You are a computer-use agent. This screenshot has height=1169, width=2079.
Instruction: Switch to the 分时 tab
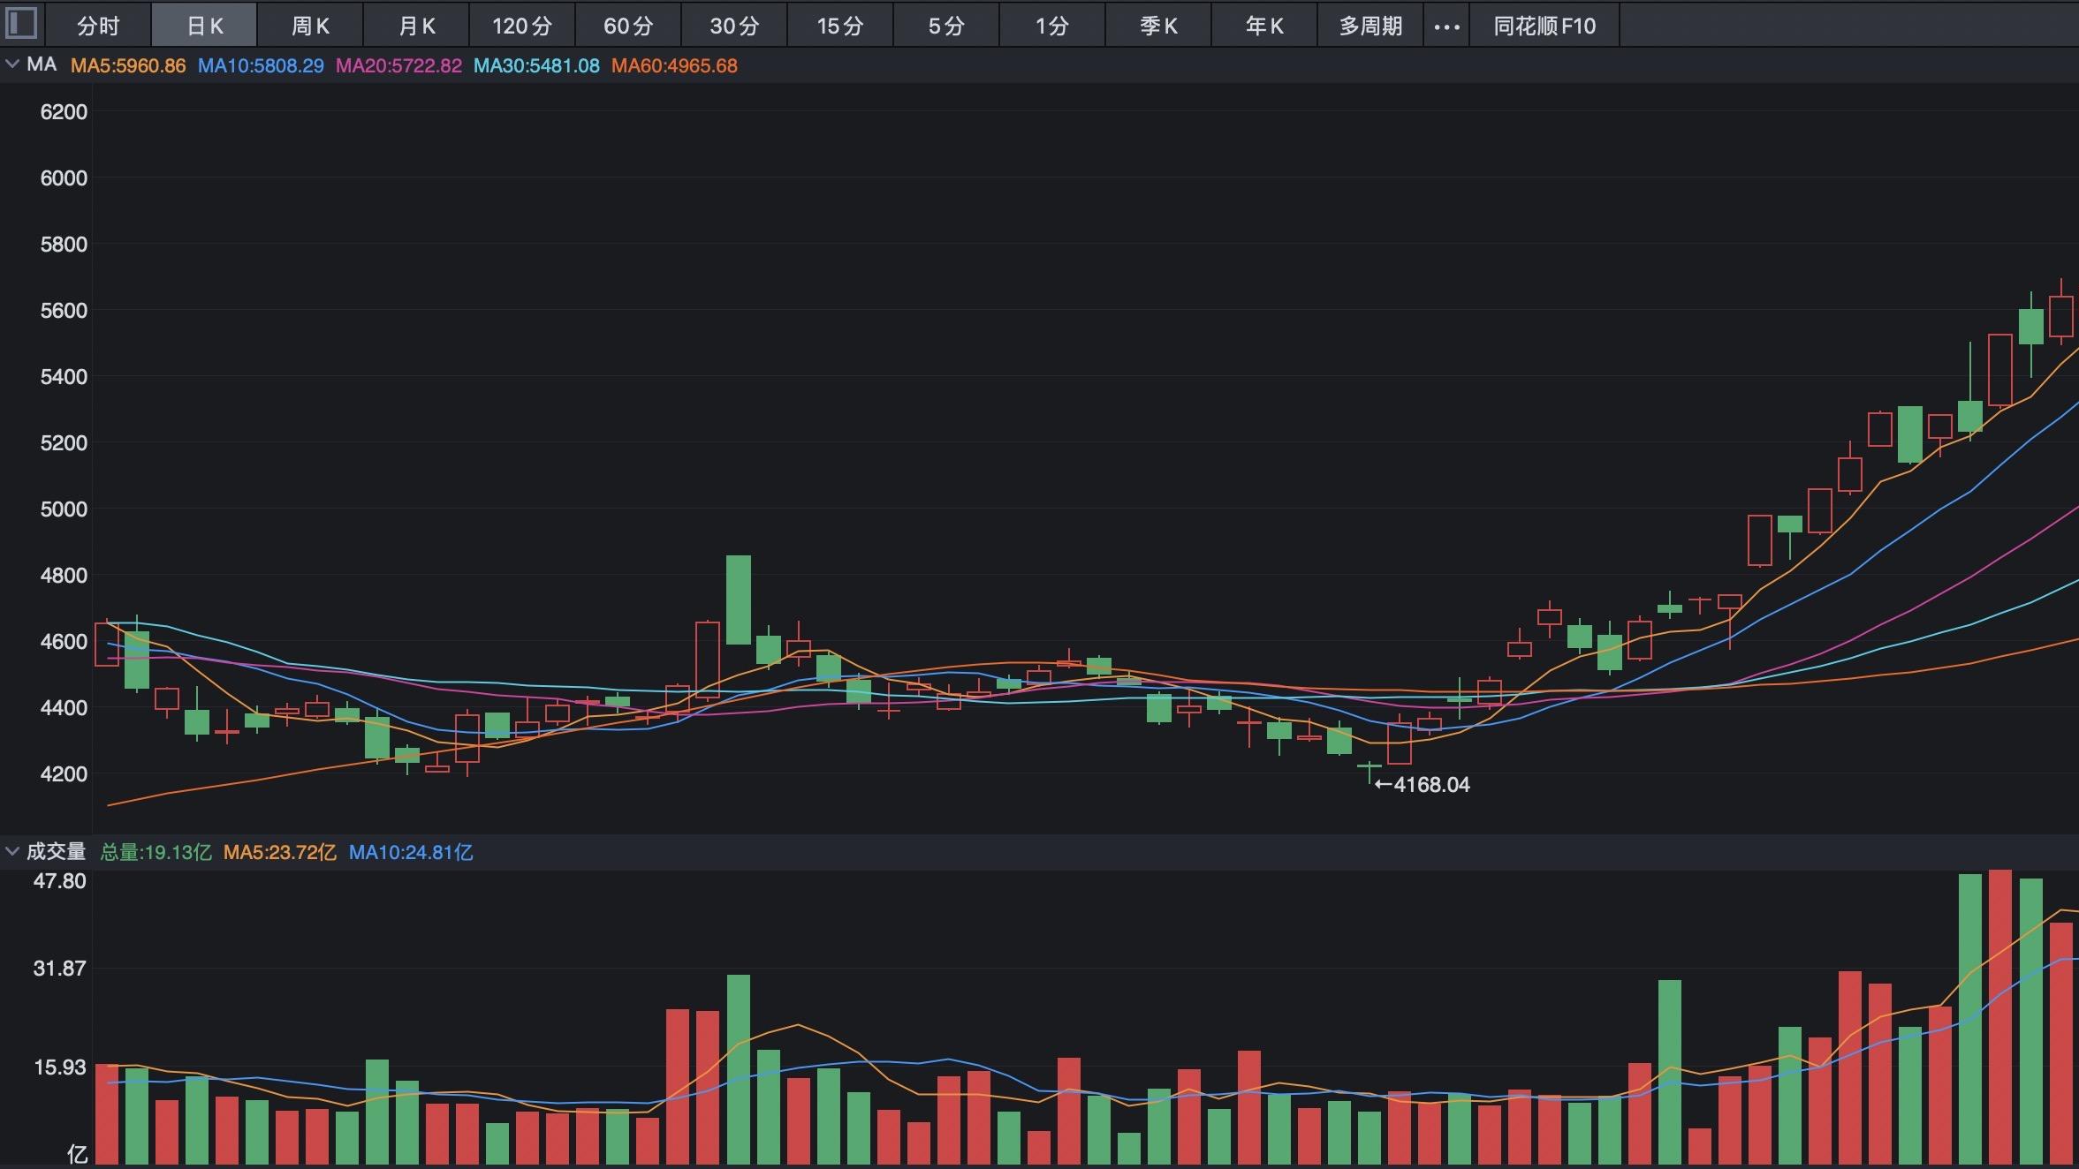[98, 25]
